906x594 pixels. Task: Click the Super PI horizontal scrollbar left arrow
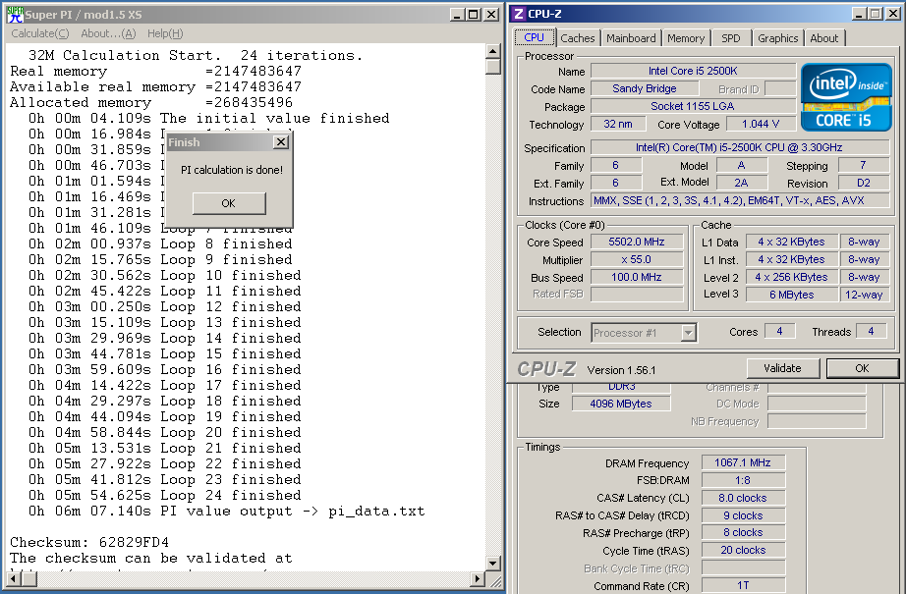[x=15, y=578]
